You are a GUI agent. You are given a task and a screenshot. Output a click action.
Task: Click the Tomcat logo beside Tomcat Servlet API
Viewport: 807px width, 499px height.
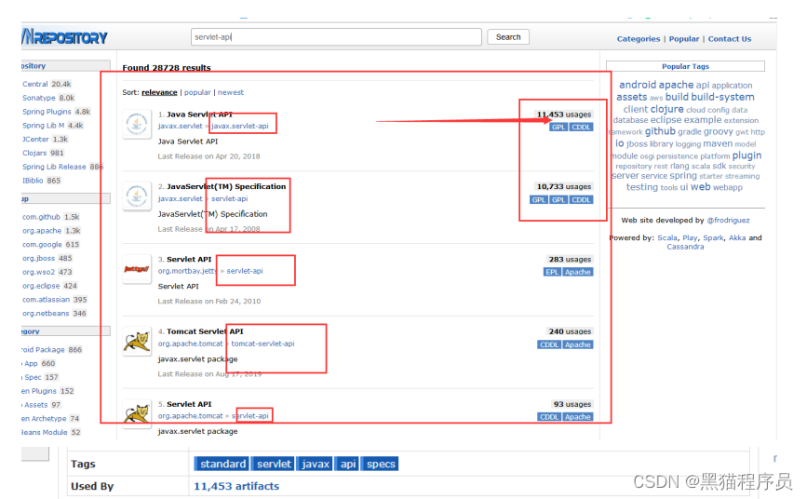pyautogui.click(x=137, y=341)
